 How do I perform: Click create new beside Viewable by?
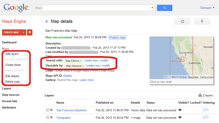93,66
